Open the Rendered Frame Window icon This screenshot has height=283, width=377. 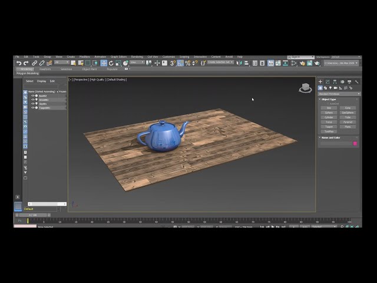(309, 63)
